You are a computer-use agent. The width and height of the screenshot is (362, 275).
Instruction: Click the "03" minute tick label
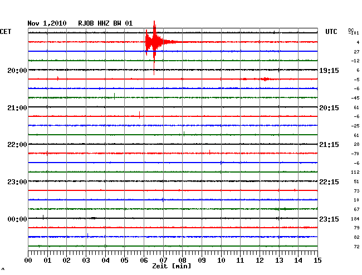pos(86,261)
